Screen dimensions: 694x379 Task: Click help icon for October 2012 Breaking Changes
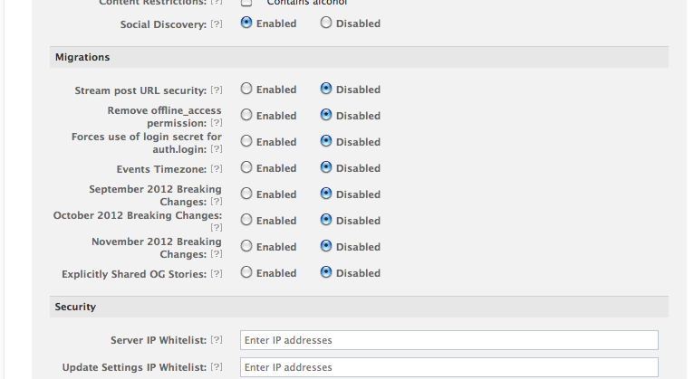(x=216, y=228)
